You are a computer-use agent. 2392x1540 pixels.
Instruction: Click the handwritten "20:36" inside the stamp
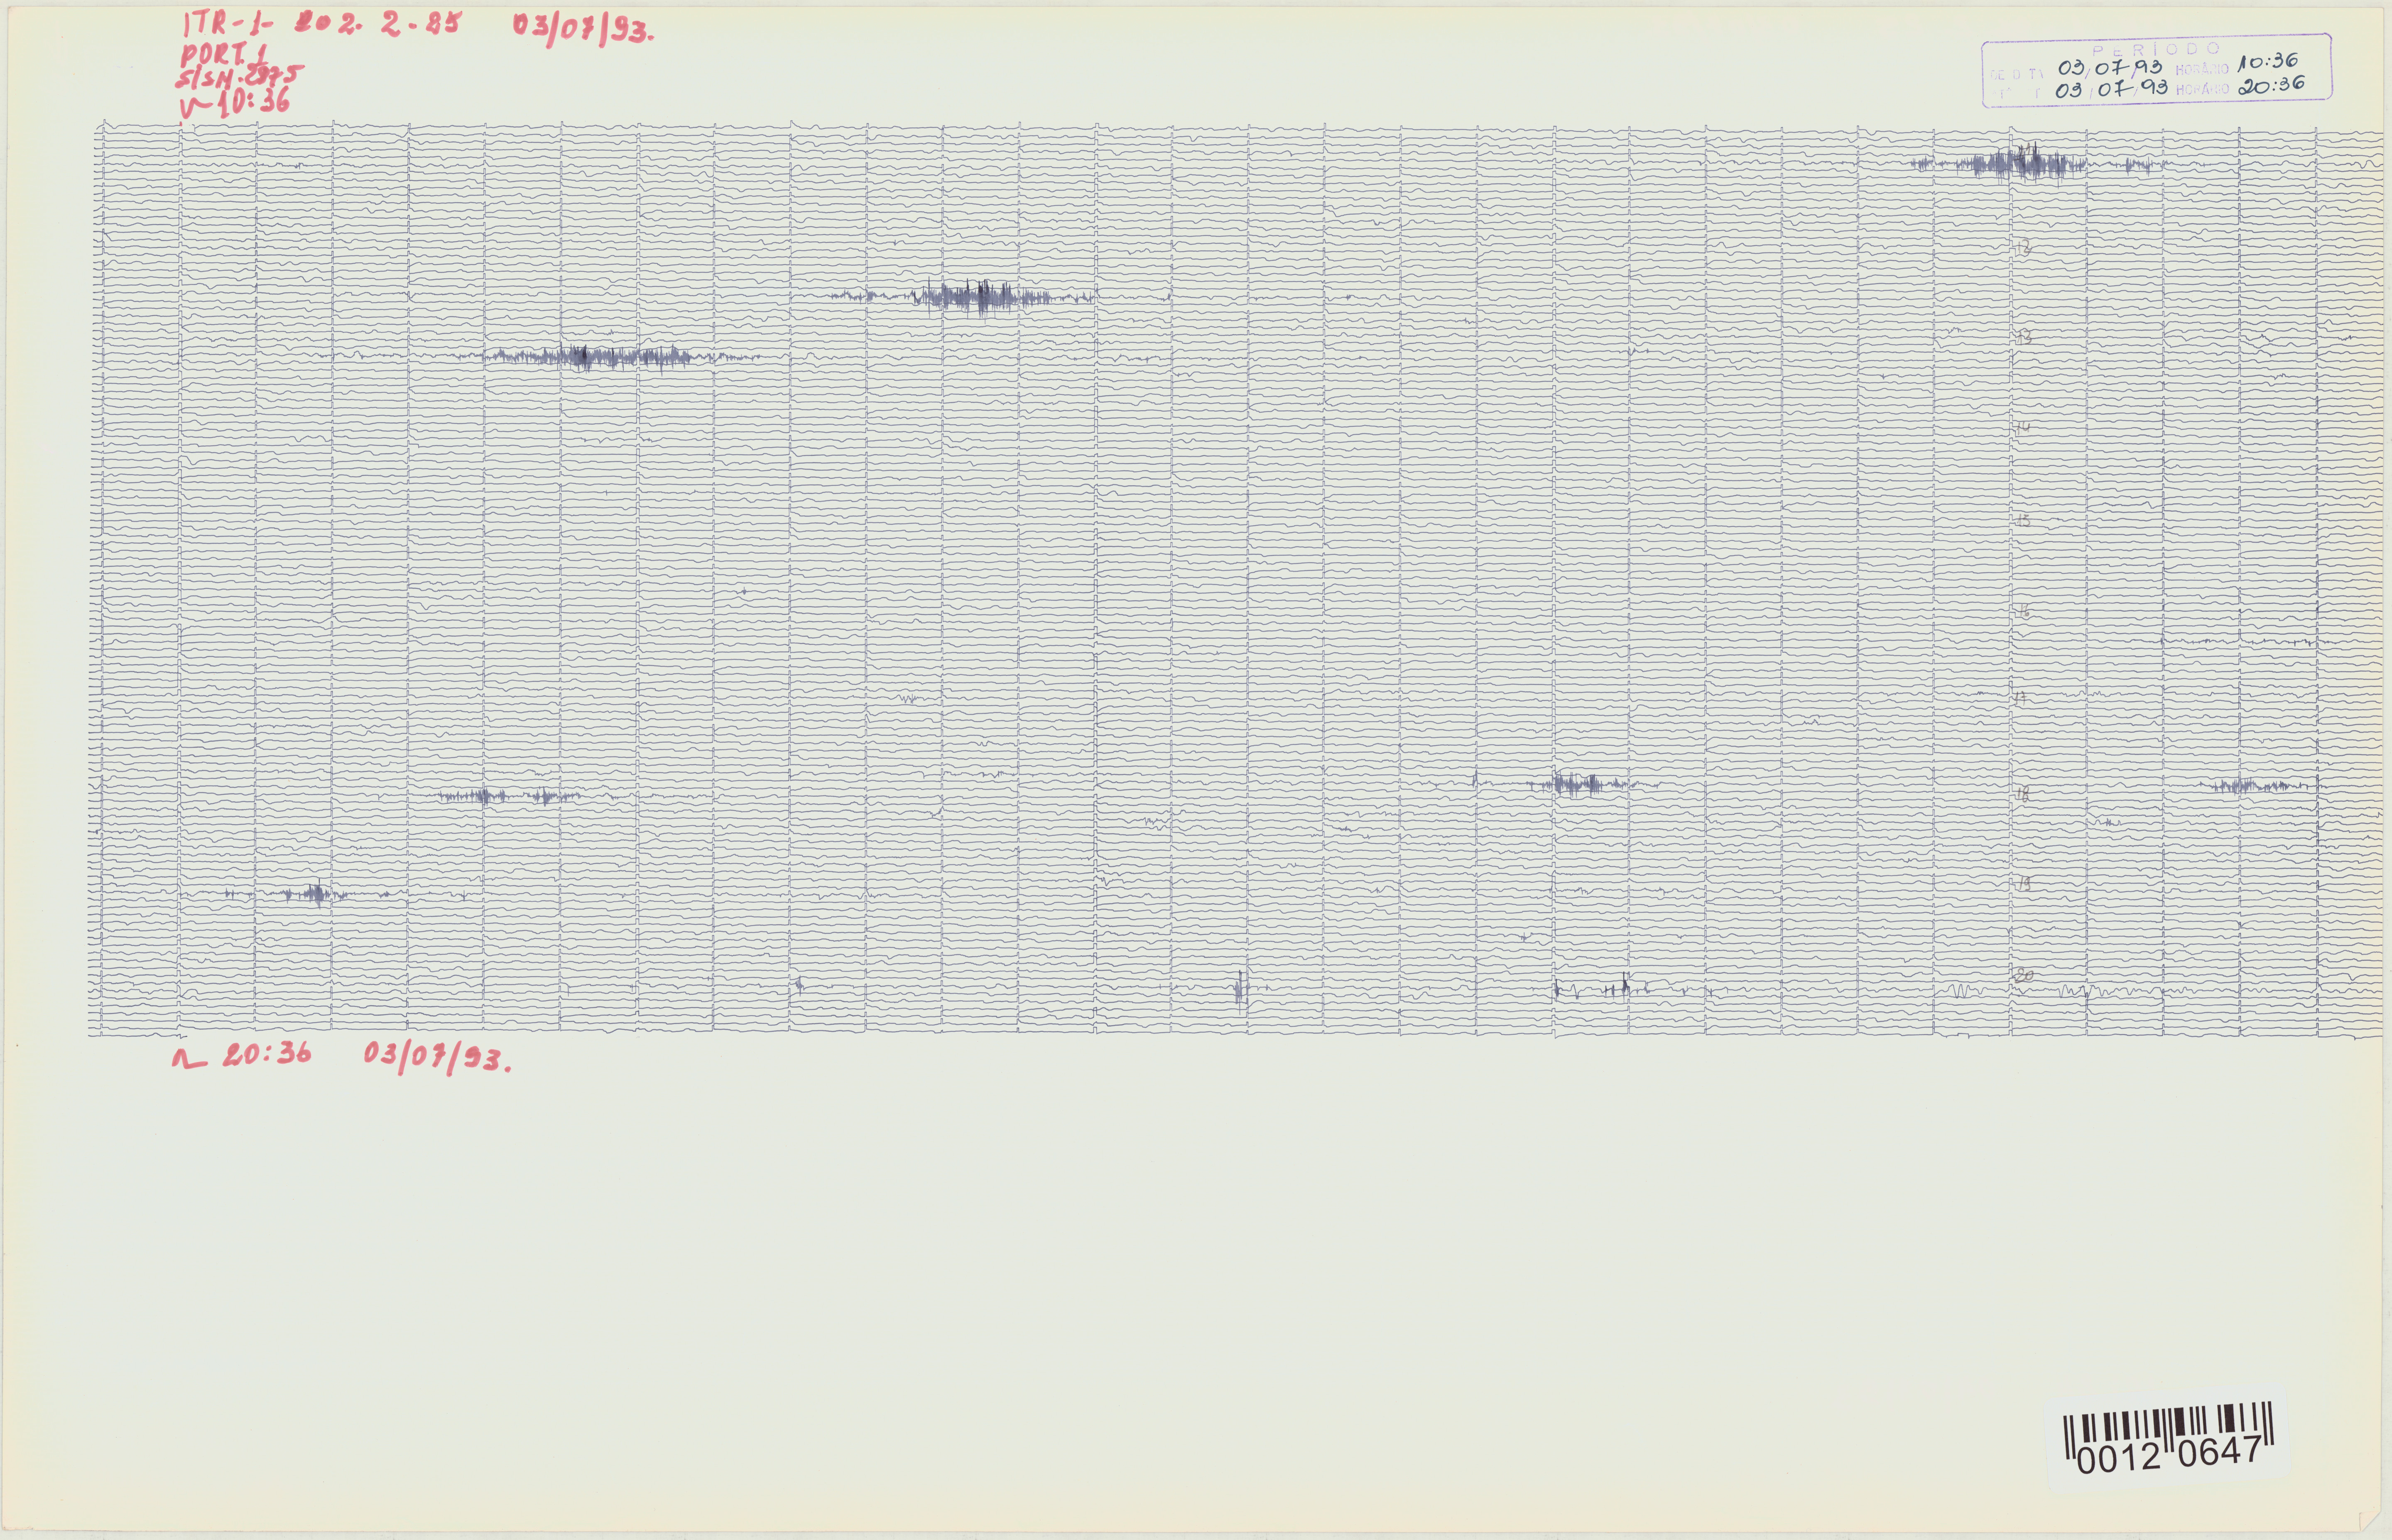tap(2271, 85)
